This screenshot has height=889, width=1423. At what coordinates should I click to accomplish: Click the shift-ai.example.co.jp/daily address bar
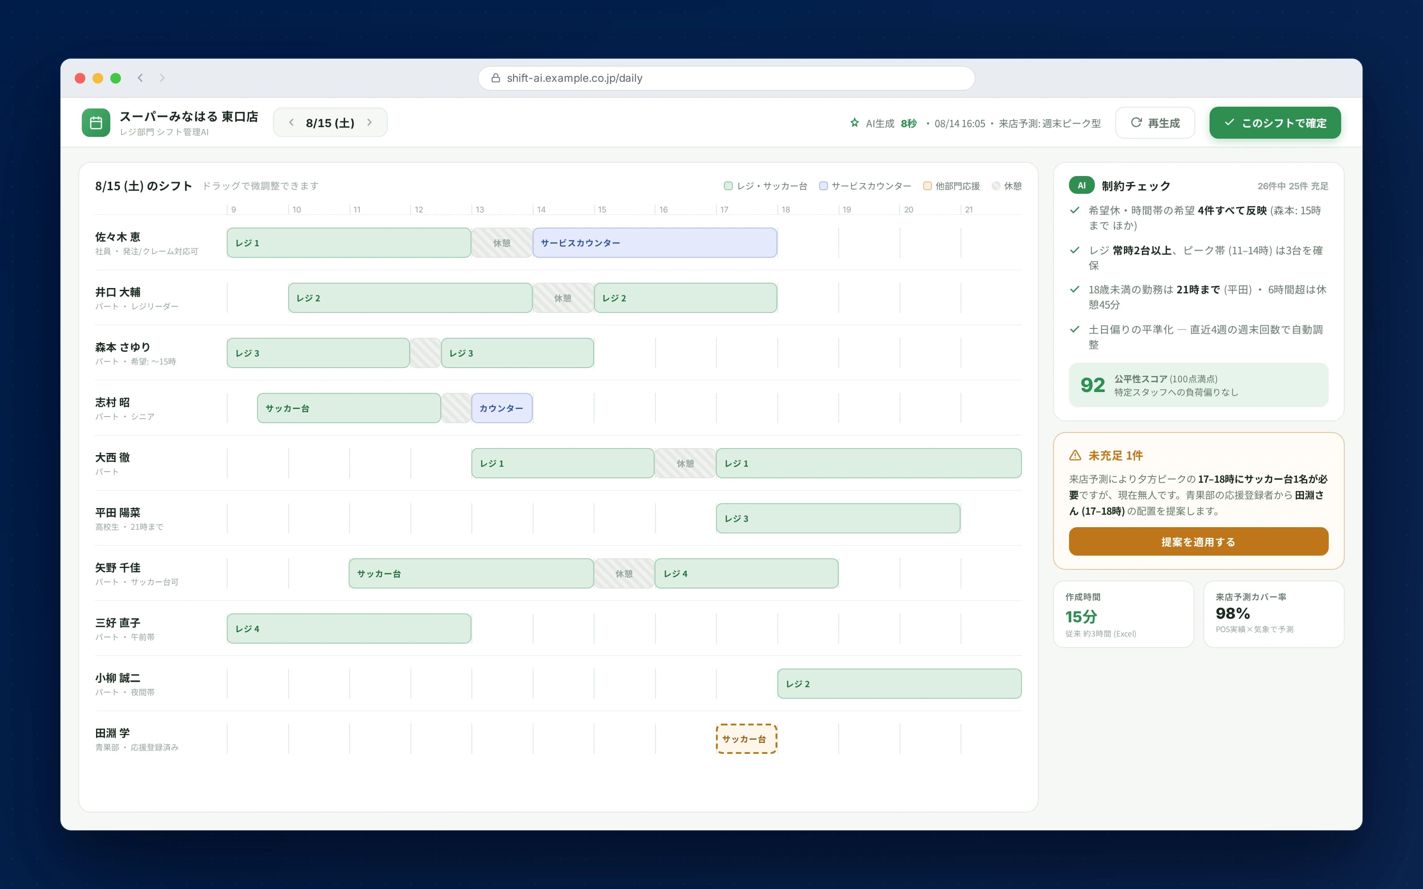(x=726, y=78)
